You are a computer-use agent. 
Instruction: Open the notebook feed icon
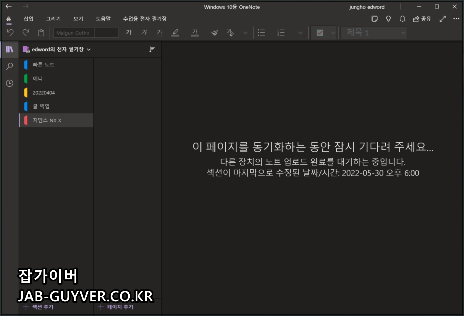375,19
